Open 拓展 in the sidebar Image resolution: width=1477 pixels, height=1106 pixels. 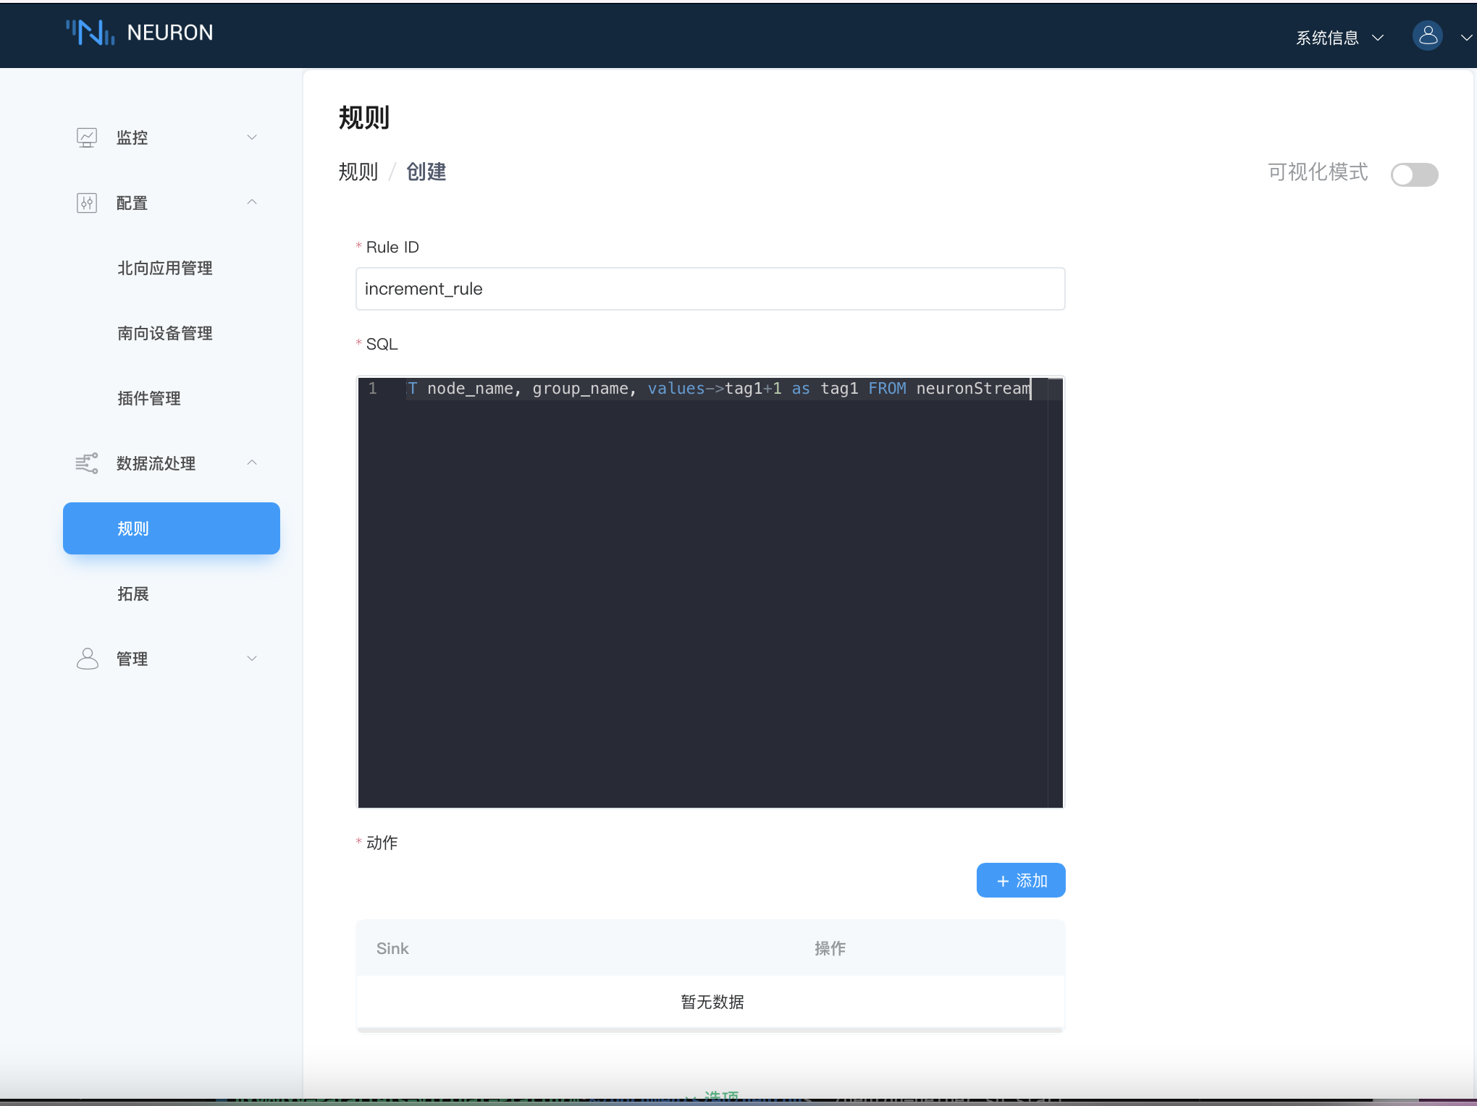tap(133, 594)
